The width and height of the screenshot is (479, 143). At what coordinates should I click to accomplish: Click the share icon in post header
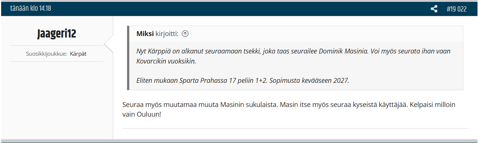[x=434, y=9]
